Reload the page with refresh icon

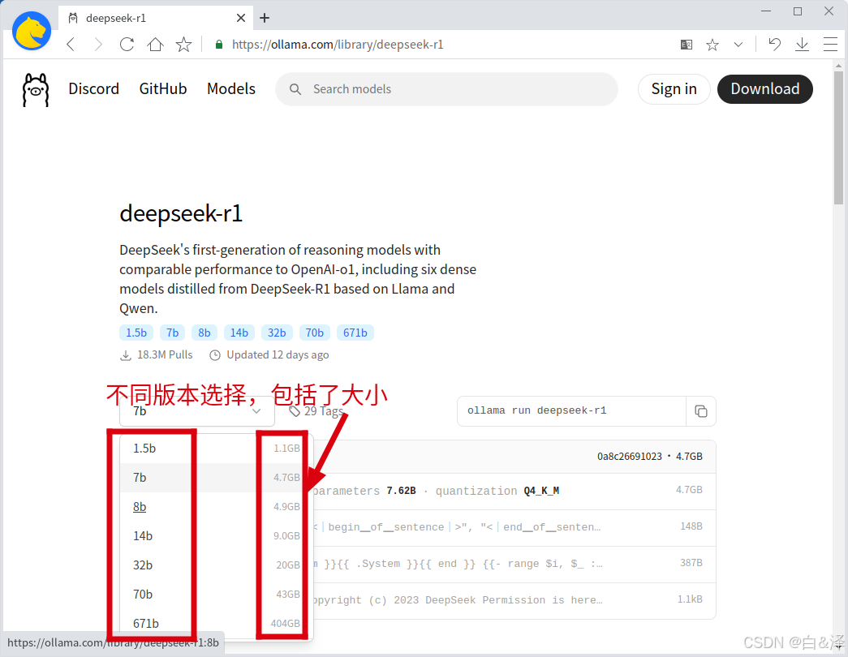coord(127,45)
